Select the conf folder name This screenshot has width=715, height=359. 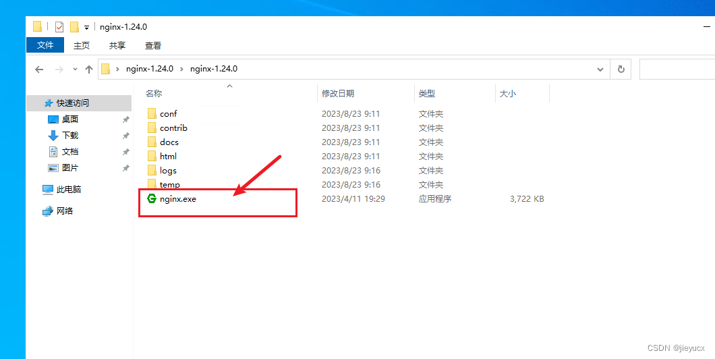(168, 114)
